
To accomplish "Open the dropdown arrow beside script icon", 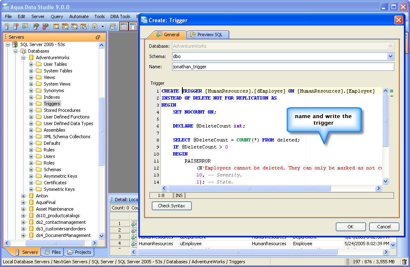I will (102, 27).
